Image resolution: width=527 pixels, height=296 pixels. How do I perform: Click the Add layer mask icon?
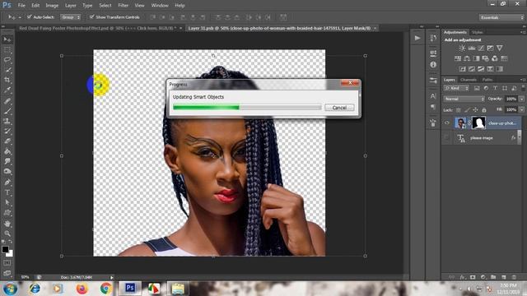coord(473,277)
